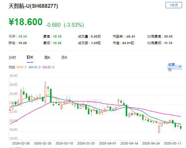Click the 28.00 price axis label
Image resolution: width=186 pixels, height=148 pixels.
pyautogui.click(x=13, y=85)
